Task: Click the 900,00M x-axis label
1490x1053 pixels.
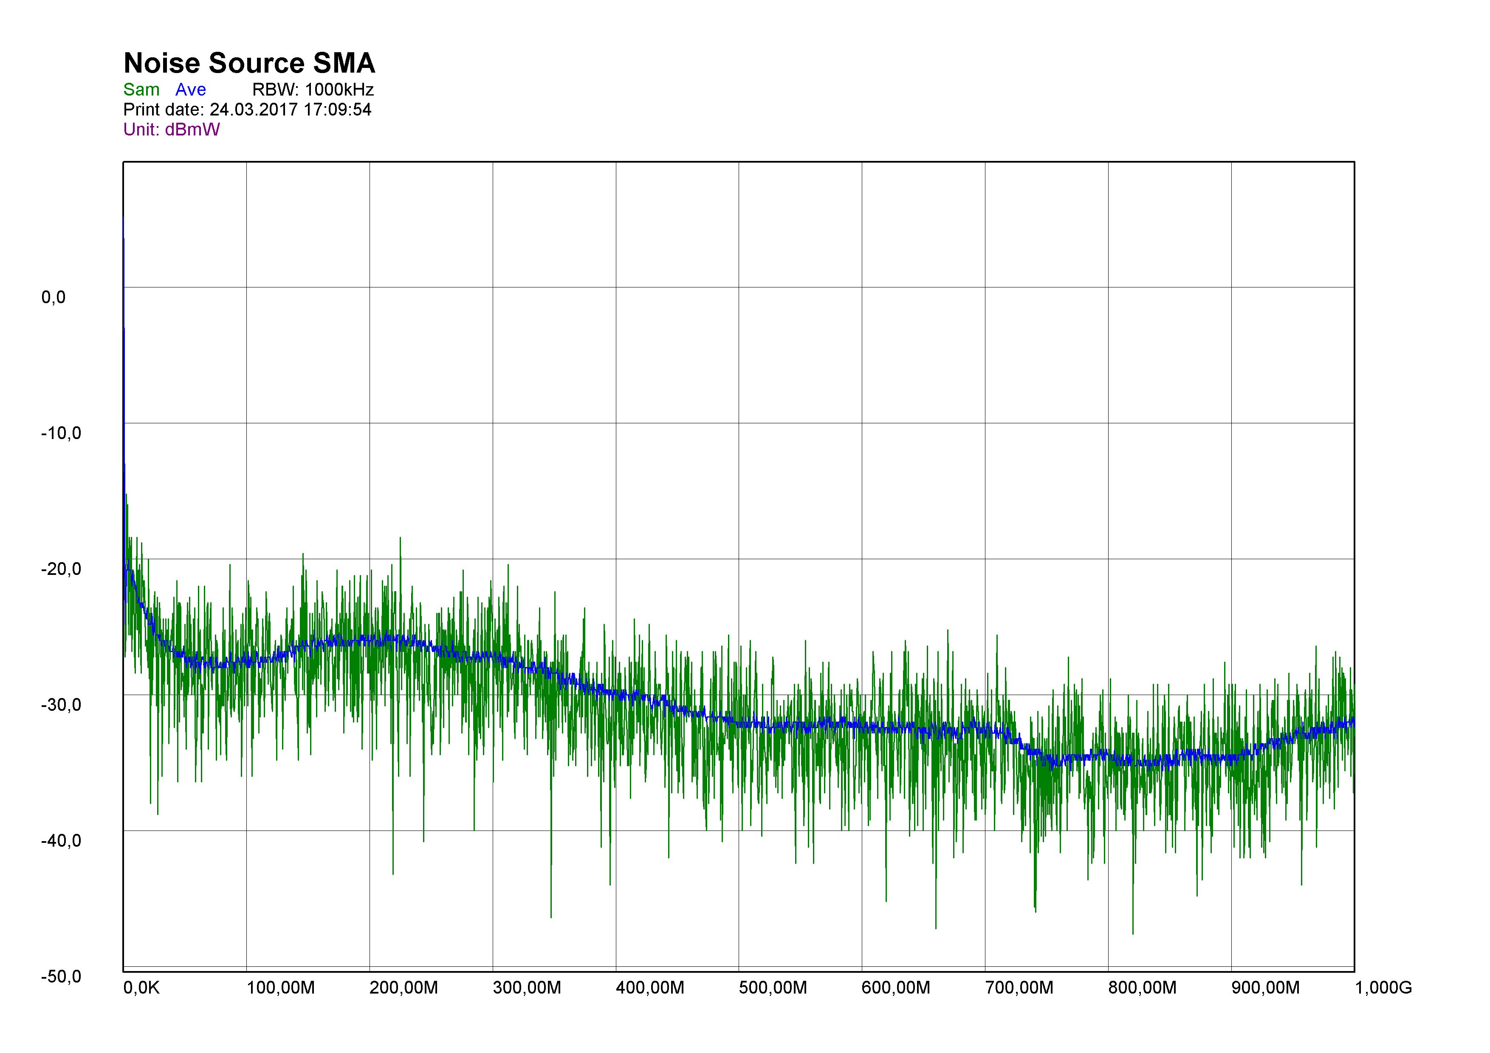Action: [1265, 988]
